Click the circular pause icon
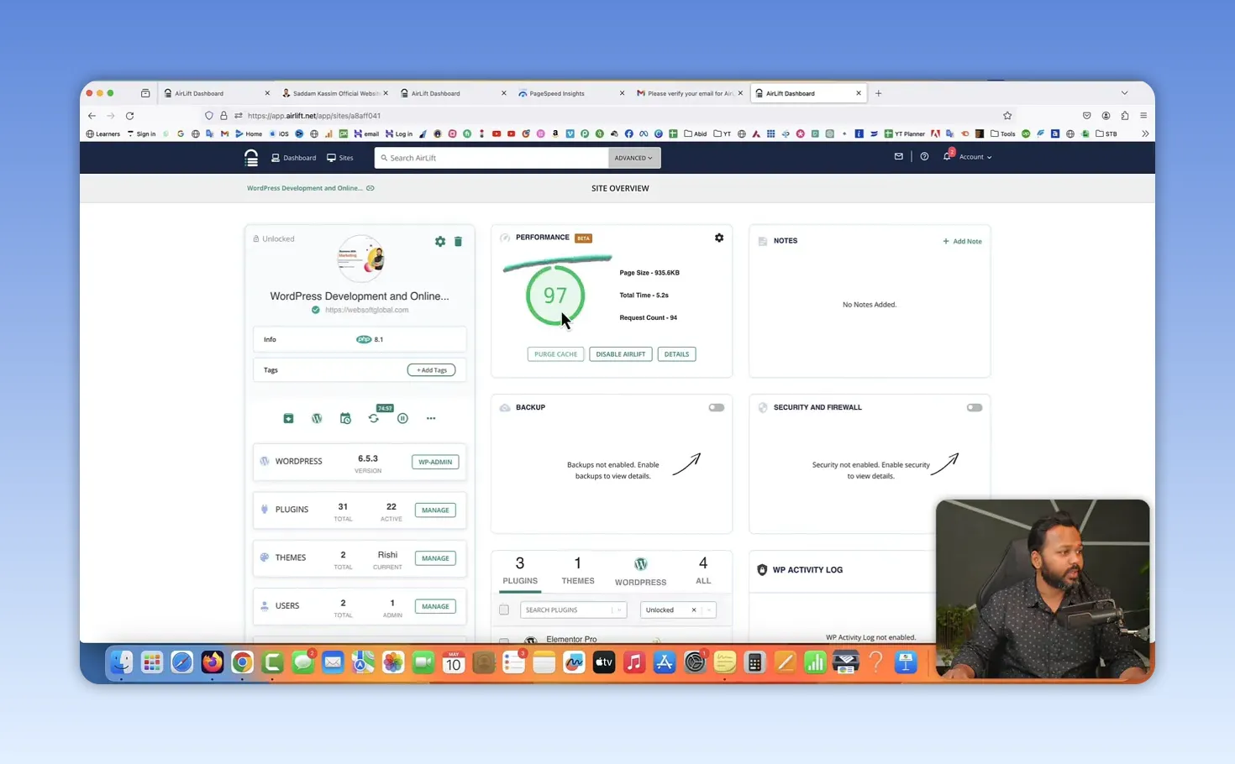Viewport: 1235px width, 764px height. pos(402,418)
